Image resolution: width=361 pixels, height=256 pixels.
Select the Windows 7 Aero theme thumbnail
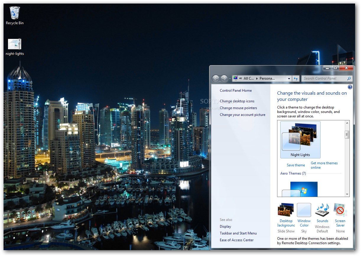coord(300,189)
